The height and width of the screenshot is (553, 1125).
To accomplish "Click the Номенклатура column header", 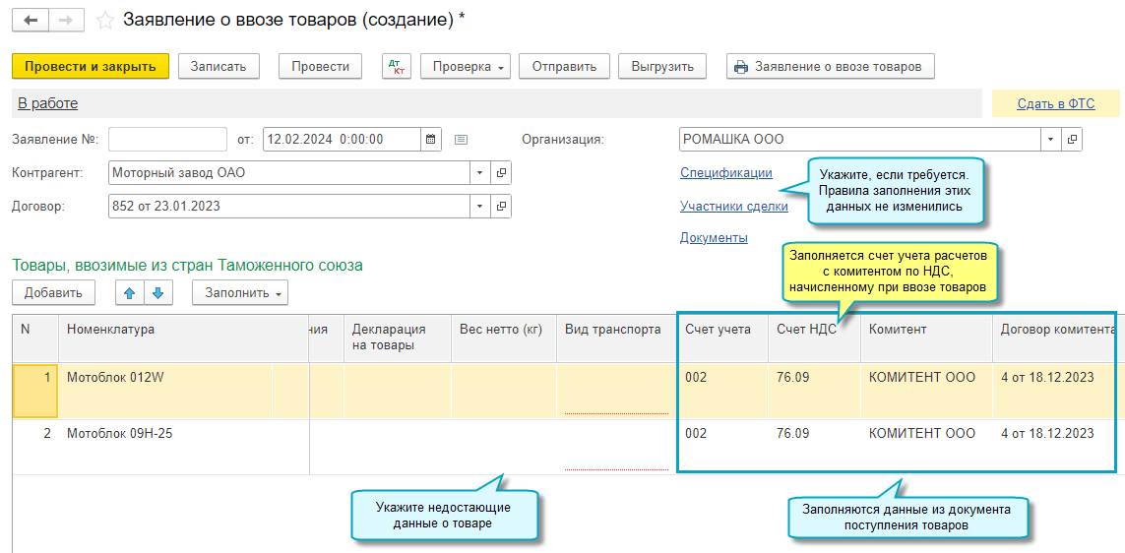I will click(183, 338).
